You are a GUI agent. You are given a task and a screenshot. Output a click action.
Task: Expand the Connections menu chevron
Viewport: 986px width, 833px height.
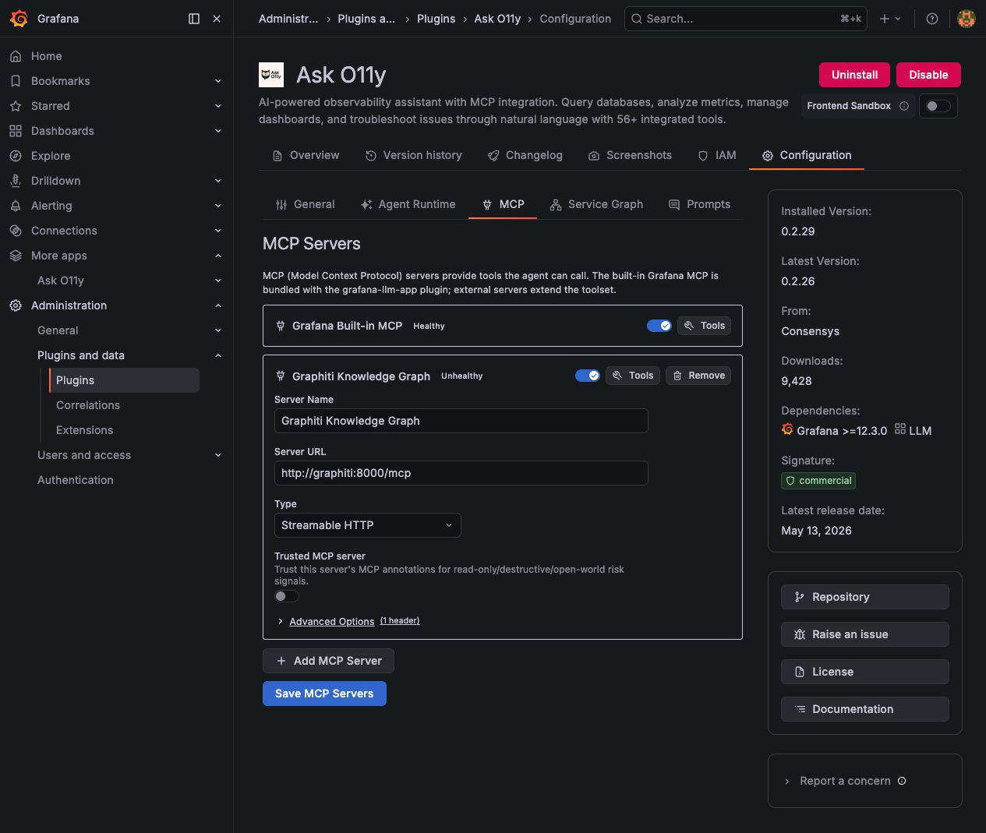pyautogui.click(x=218, y=231)
